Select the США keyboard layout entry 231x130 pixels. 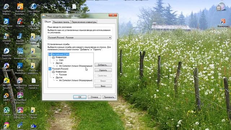coord(61,60)
